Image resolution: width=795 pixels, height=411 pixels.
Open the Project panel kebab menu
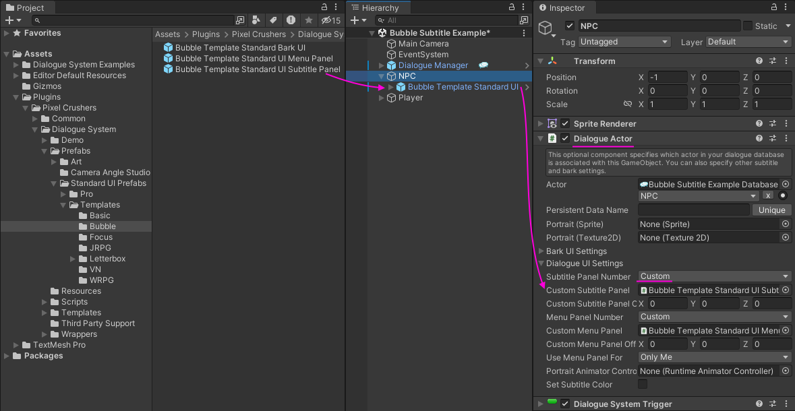point(336,7)
